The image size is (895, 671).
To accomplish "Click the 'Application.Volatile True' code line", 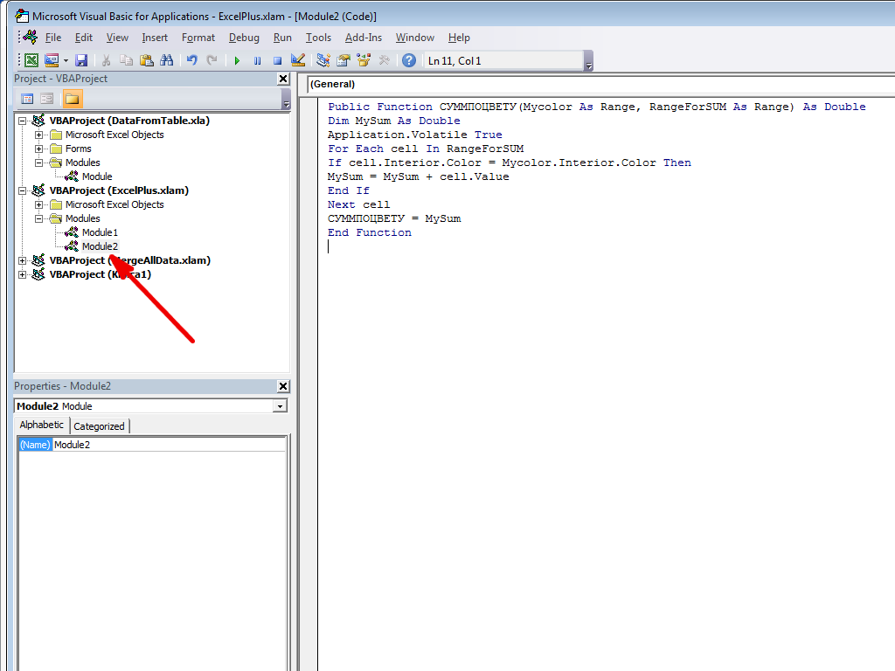I will coord(415,135).
